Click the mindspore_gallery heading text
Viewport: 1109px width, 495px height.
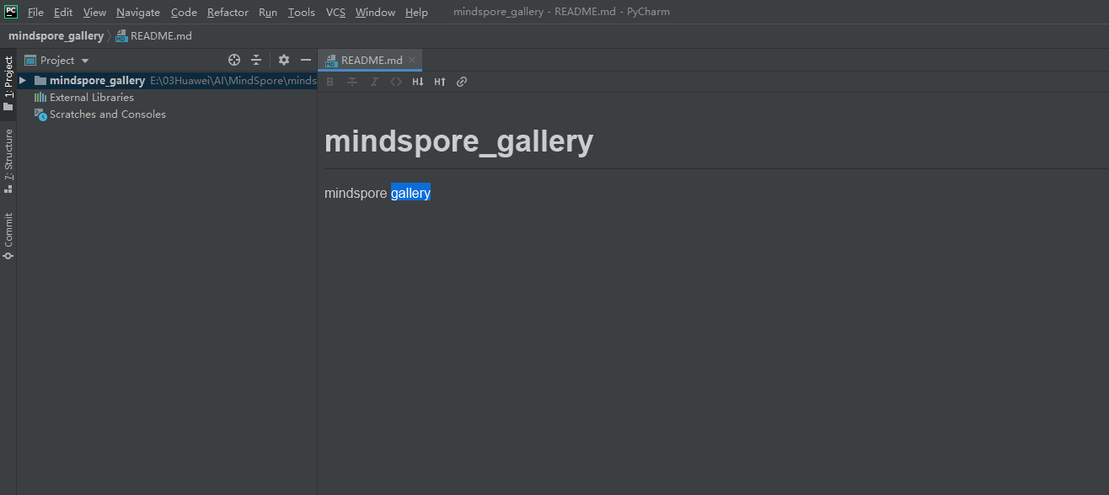click(458, 141)
